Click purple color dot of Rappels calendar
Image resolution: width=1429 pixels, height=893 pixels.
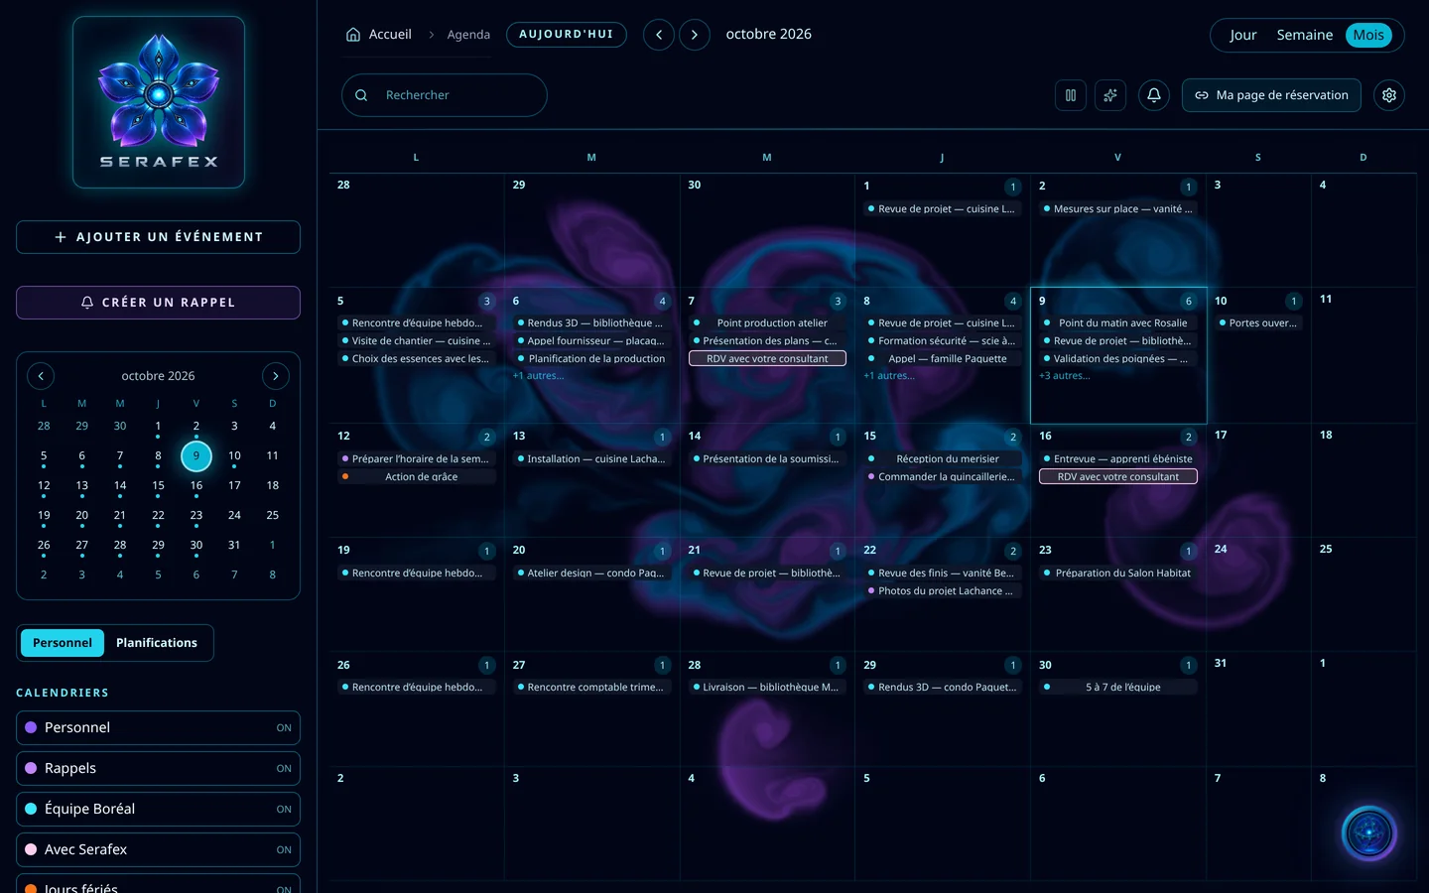coord(31,769)
